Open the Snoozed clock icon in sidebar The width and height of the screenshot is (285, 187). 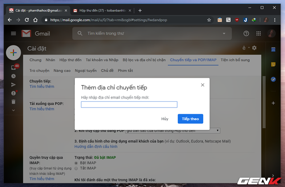13,76
